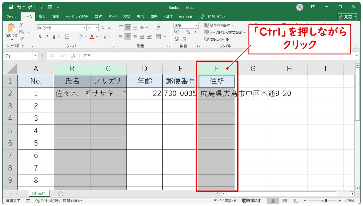Toggle middle vertical alignment
This screenshot has height=206, width=363.
[x=128, y=28]
